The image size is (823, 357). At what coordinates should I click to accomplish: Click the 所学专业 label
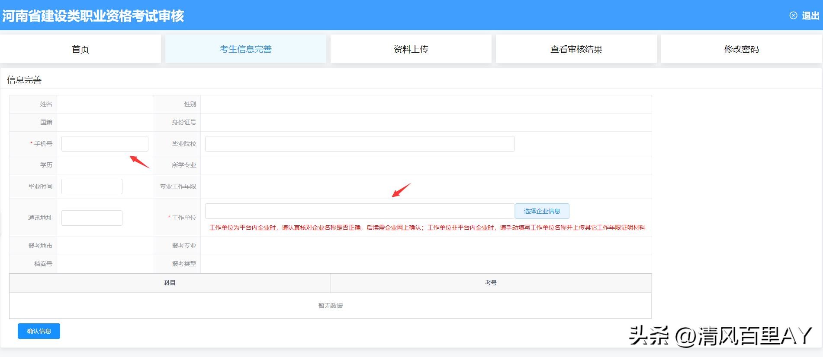(x=184, y=165)
